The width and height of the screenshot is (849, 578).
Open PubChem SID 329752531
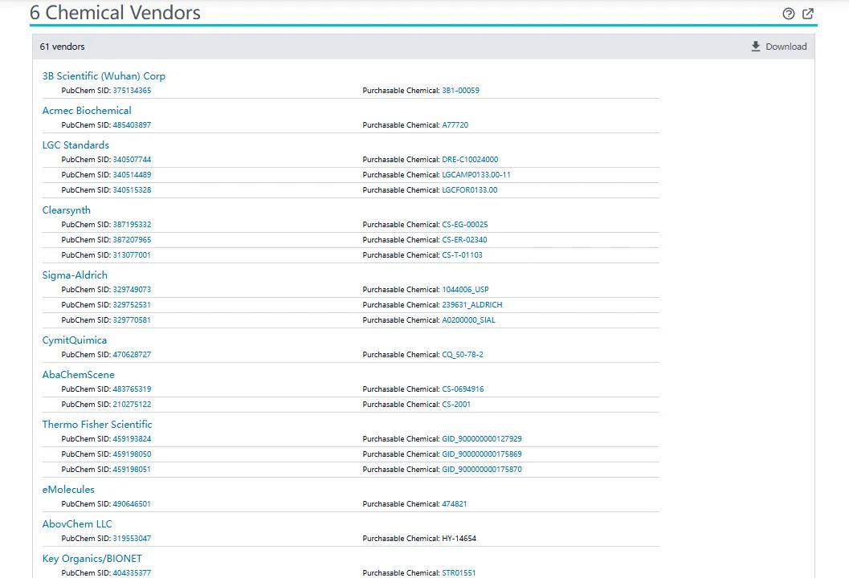pyautogui.click(x=132, y=305)
